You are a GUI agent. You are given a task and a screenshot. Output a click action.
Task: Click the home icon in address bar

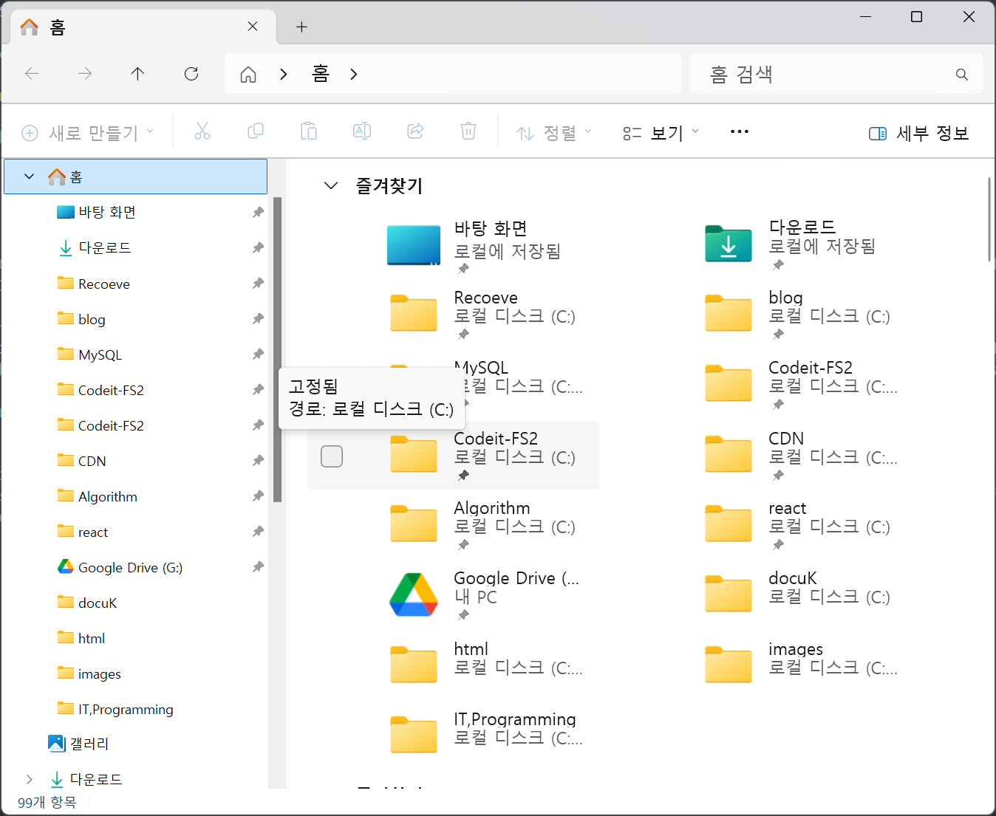(248, 75)
